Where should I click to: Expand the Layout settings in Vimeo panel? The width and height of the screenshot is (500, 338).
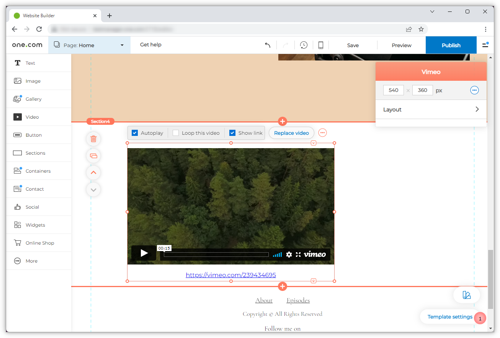tap(431, 109)
